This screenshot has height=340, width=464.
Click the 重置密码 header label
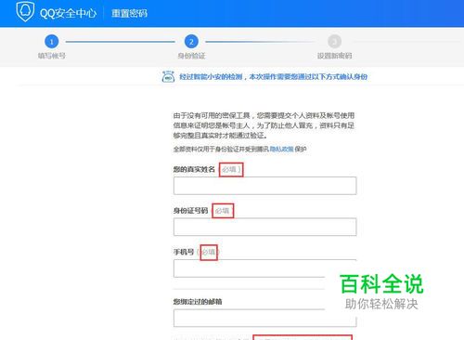[x=129, y=13]
